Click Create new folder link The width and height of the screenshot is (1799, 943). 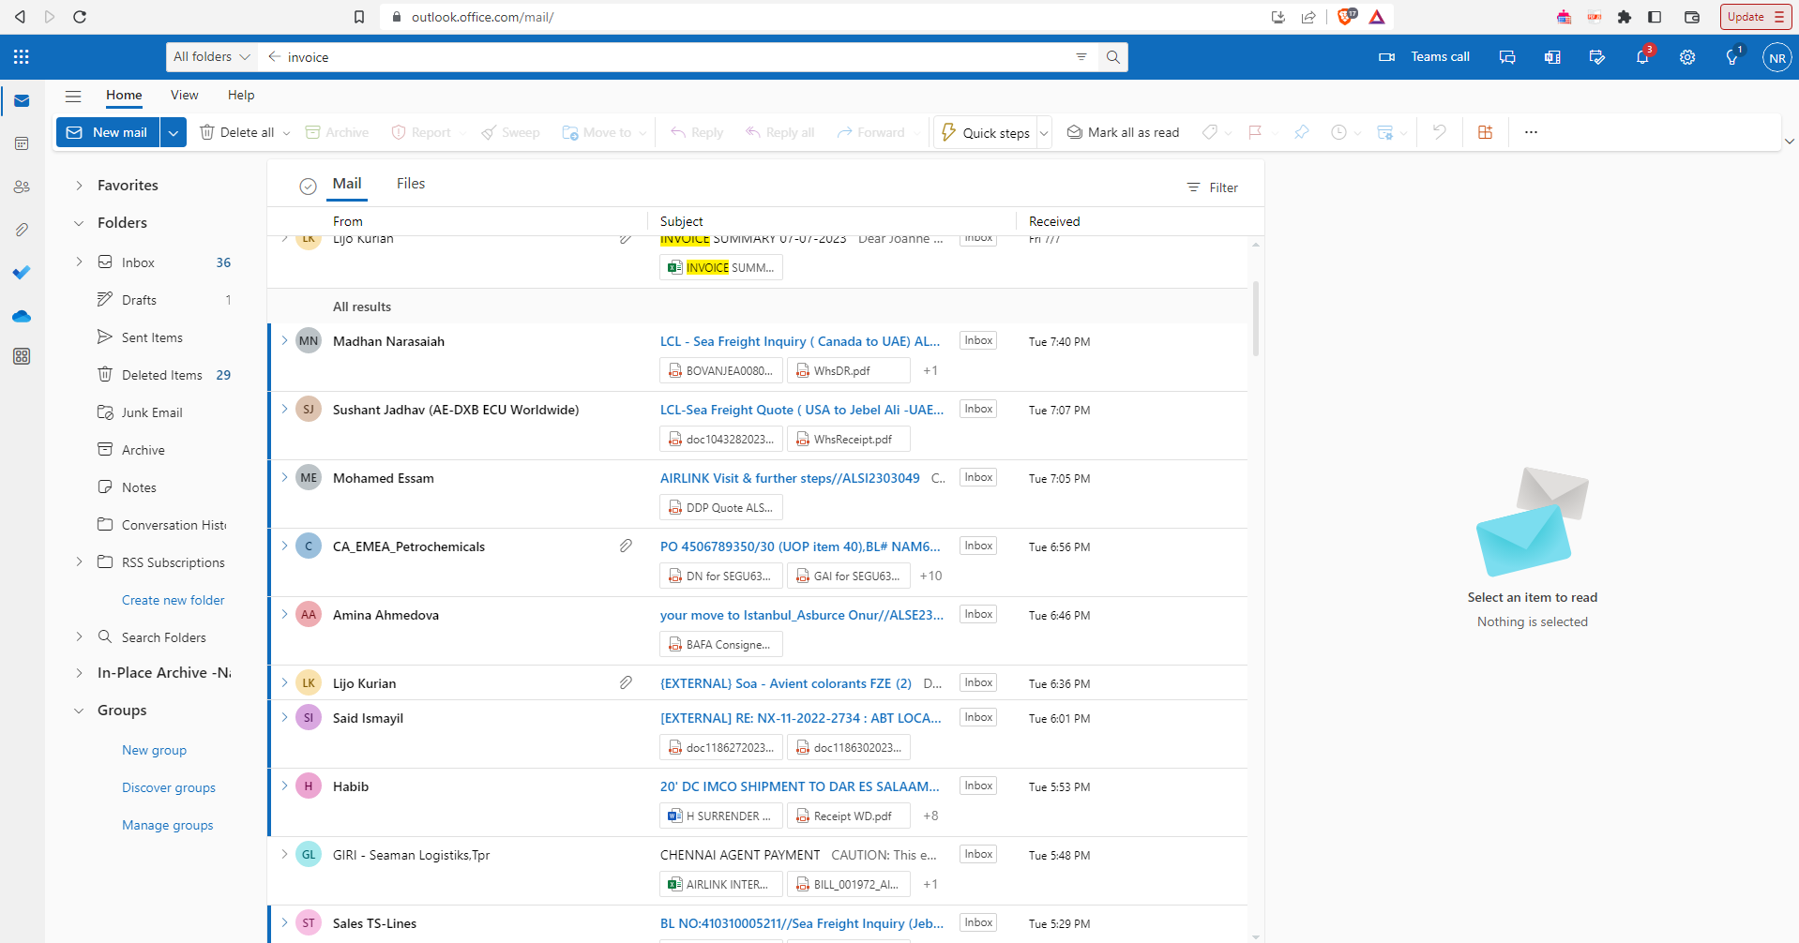click(174, 600)
